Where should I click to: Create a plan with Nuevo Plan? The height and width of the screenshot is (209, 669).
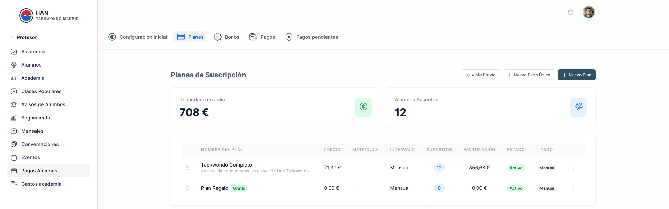point(577,75)
